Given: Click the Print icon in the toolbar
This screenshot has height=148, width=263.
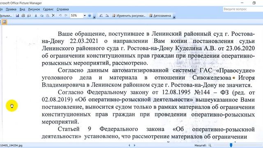Looking at the screenshot, I should pos(23,16).
